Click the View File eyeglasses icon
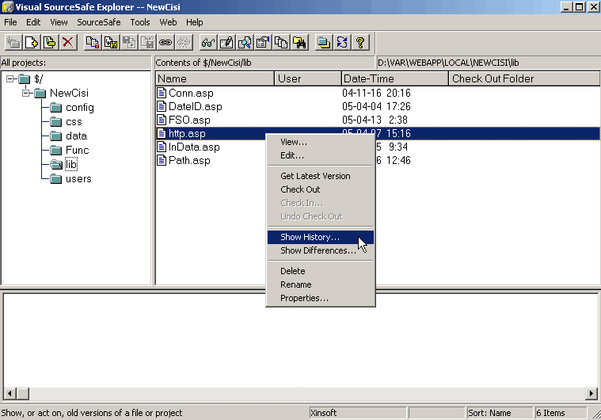601x420 pixels. pos(208,43)
